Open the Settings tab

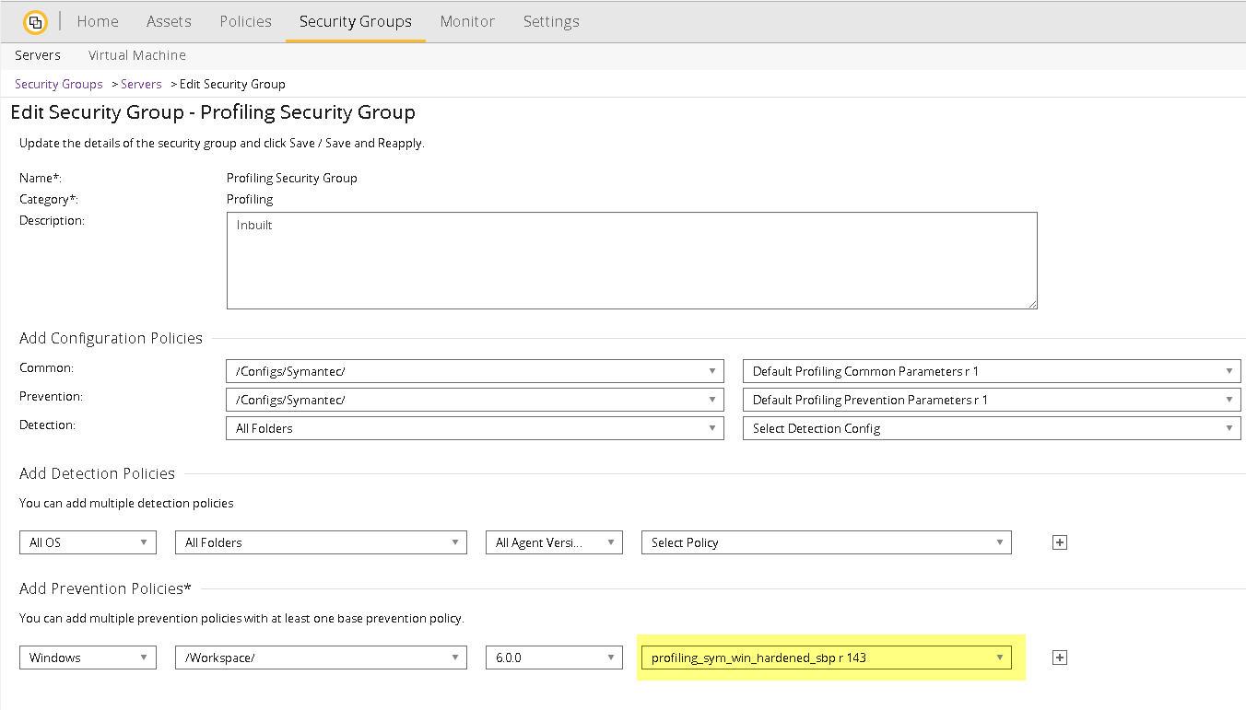point(551,21)
